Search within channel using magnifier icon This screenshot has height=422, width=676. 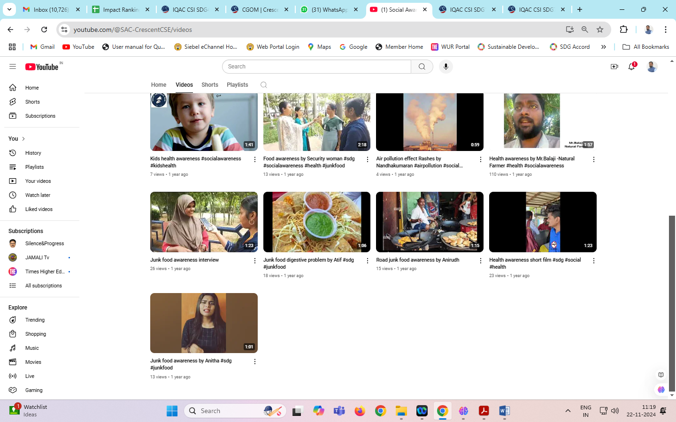coord(263,85)
